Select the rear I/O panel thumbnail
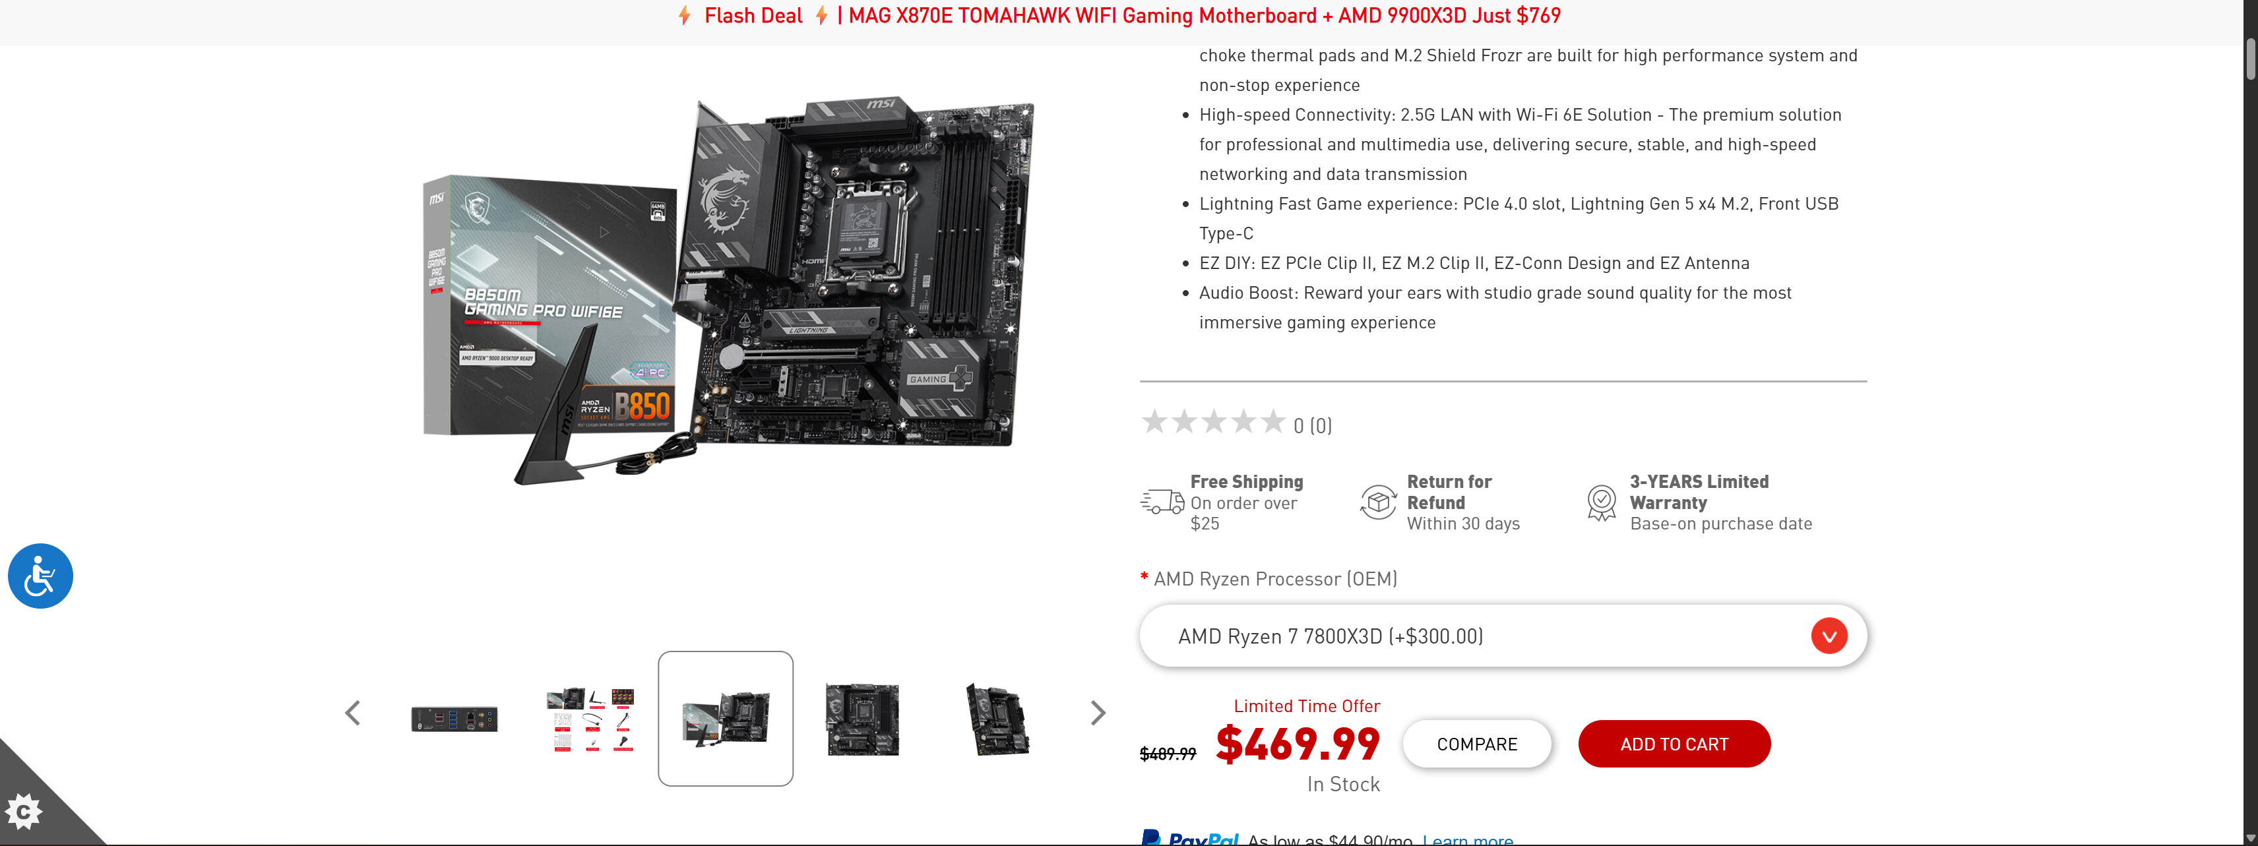Viewport: 2258px width, 846px height. click(454, 719)
